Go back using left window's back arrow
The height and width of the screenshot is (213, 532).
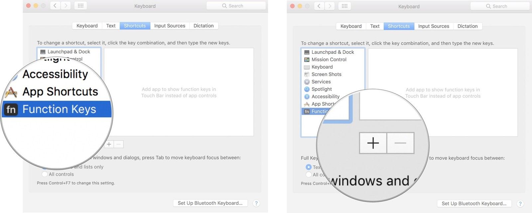55,6
